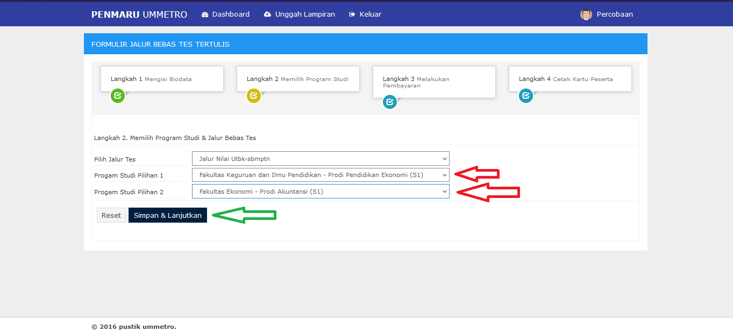Expand Progam Studi Pilihan 1 dropdown

pos(320,175)
